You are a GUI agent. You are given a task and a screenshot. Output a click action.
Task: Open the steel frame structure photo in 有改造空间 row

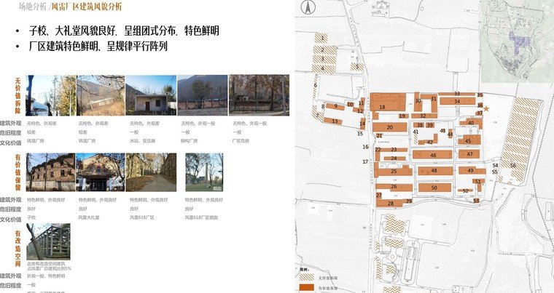click(x=48, y=241)
